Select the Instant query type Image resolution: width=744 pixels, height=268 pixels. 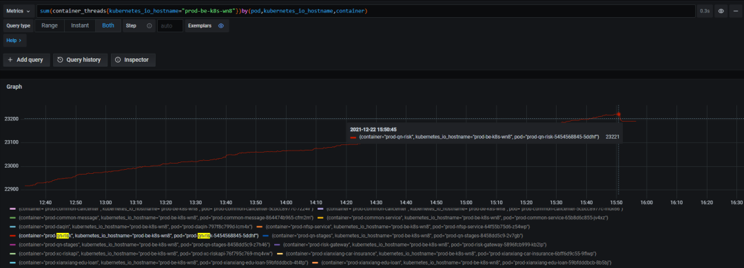pyautogui.click(x=80, y=25)
